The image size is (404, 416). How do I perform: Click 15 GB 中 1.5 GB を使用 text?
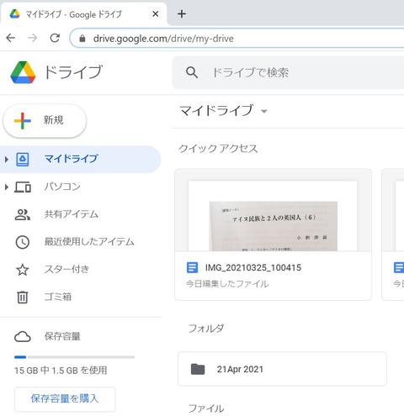point(61,371)
